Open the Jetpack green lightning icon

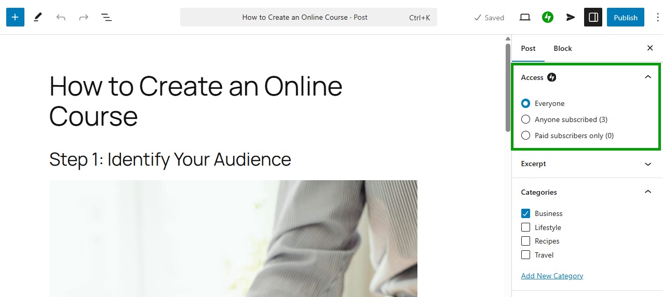547,17
